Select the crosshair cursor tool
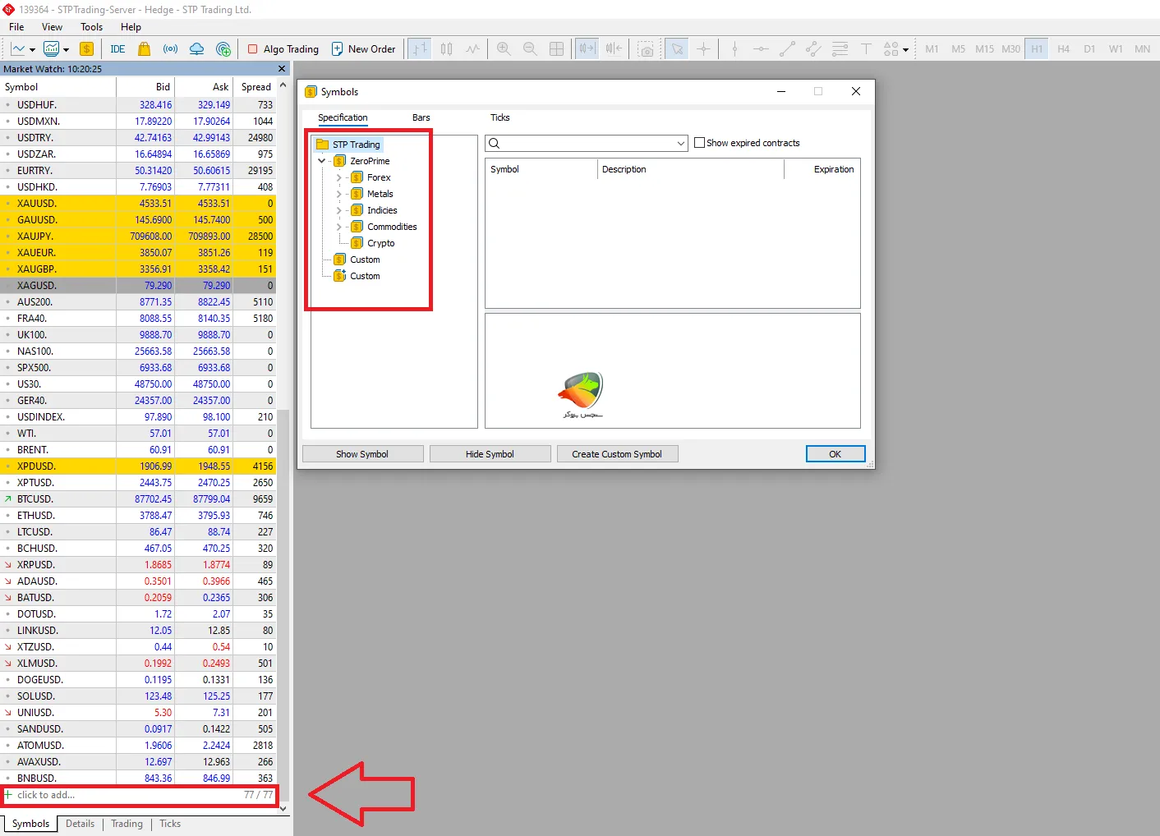Image resolution: width=1160 pixels, height=836 pixels. click(x=703, y=49)
